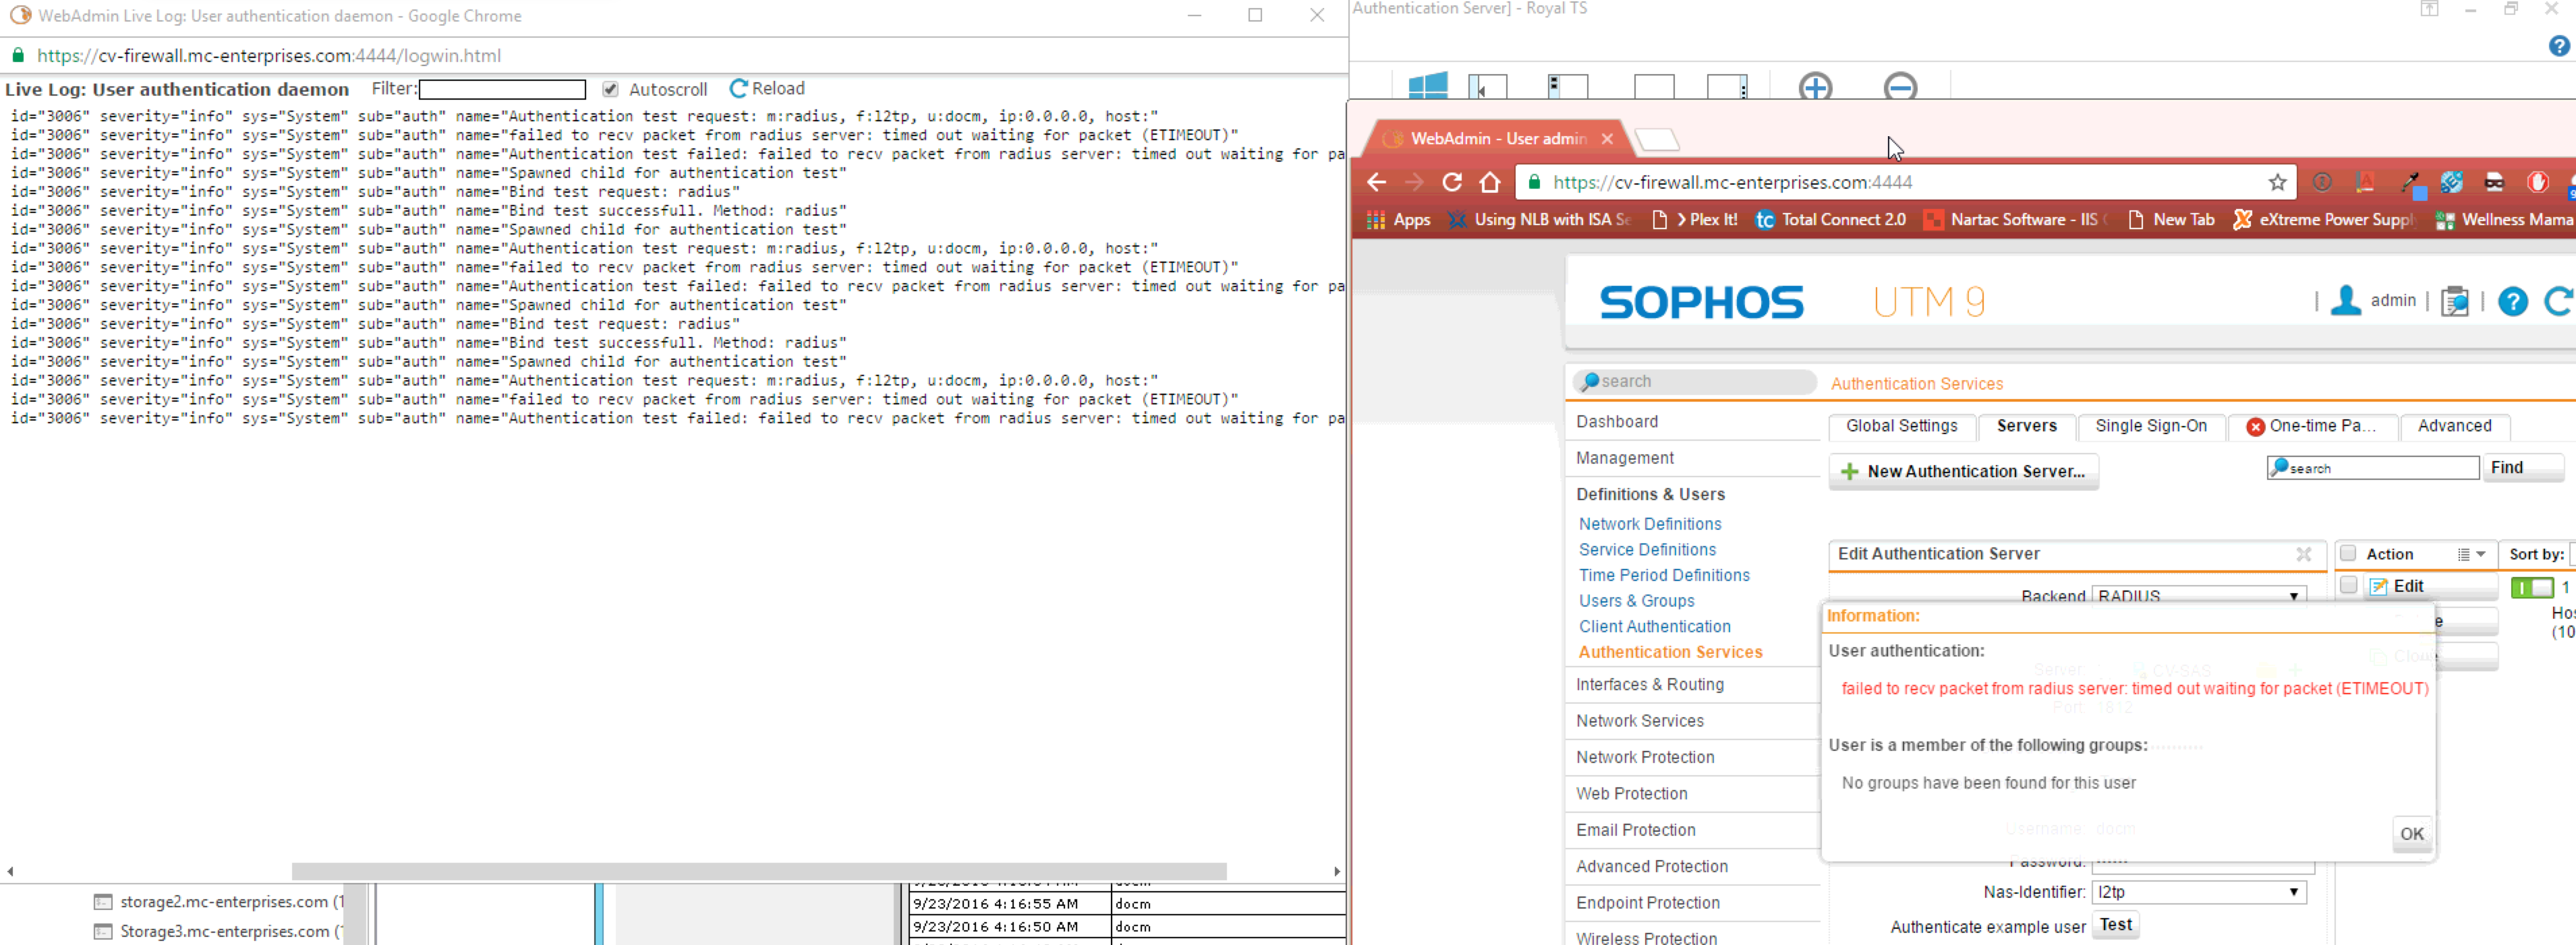
Task: Click browser Home icon
Action: 1490,182
